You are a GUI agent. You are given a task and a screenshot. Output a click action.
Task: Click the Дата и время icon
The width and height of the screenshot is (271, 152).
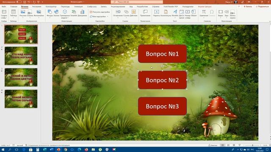tap(182, 12)
